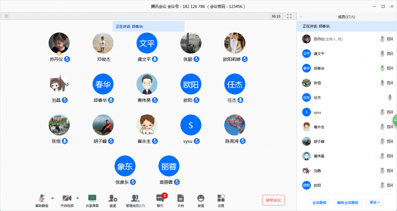Invite more participants via 邀请
Image resolution: width=397 pixels, height=211 pixels.
pos(113,200)
